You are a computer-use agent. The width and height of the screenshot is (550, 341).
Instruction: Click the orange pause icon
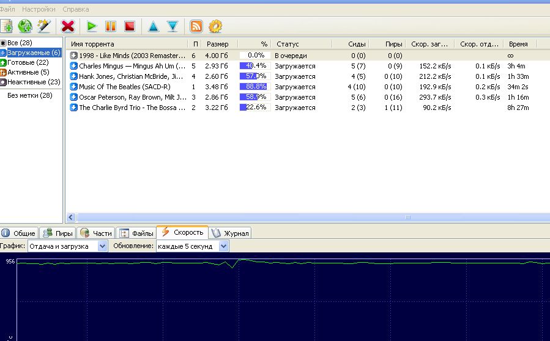(111, 26)
